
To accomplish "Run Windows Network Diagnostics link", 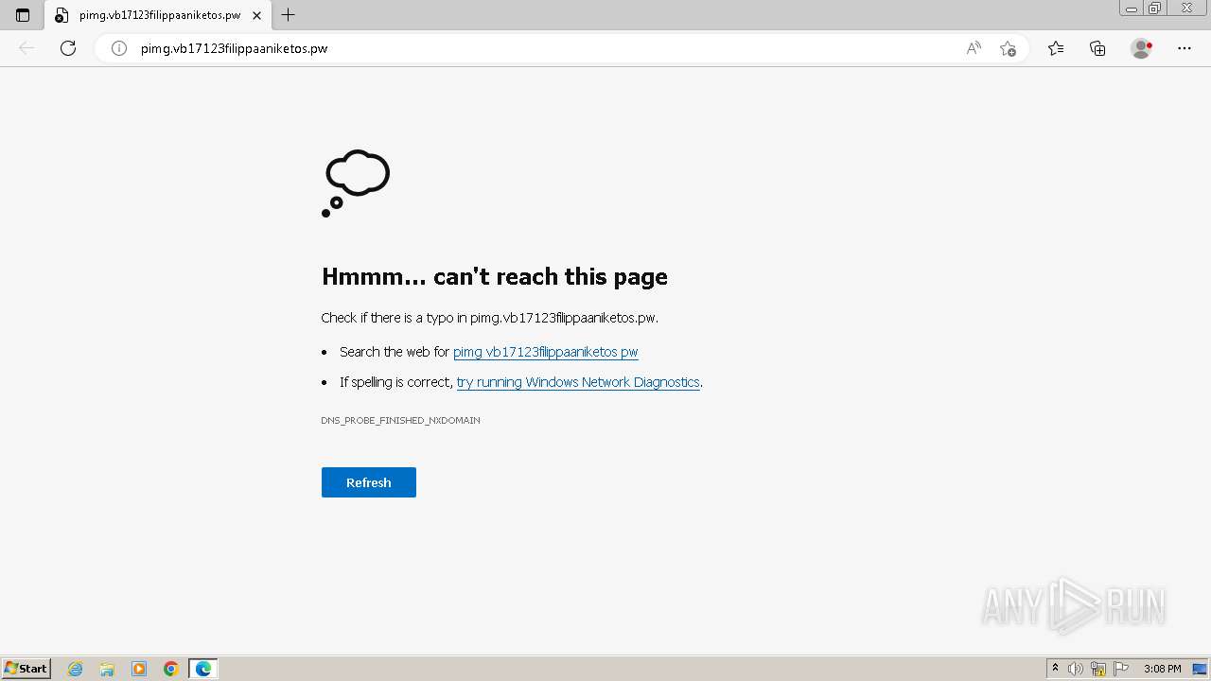I will pos(578,382).
